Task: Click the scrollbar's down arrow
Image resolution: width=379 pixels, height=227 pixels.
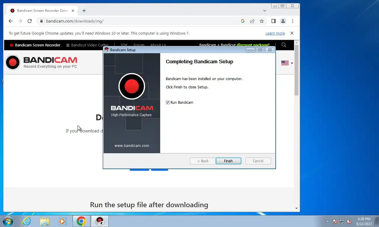Action: [x=296, y=208]
